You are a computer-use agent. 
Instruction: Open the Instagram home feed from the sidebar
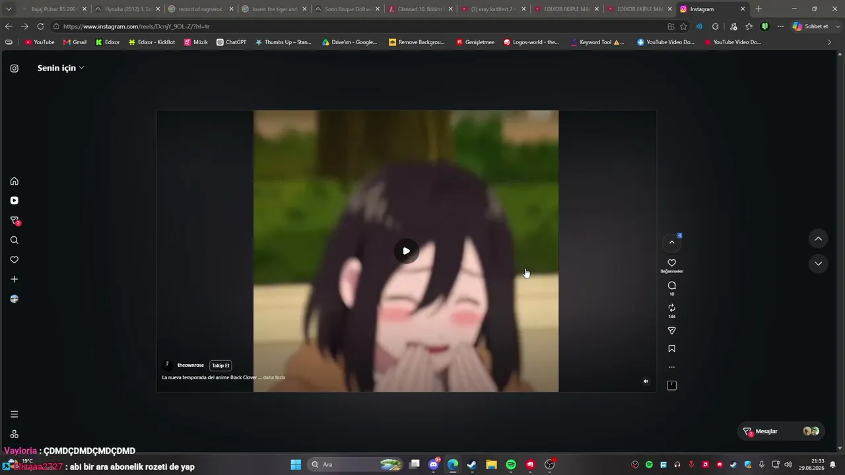pyautogui.click(x=14, y=181)
